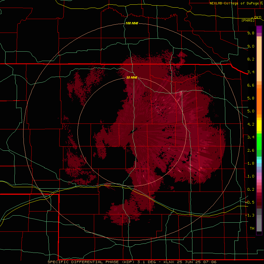Click the 9.0 scale value
The height and width of the screenshot is (264, 264).
pos(251,46)
